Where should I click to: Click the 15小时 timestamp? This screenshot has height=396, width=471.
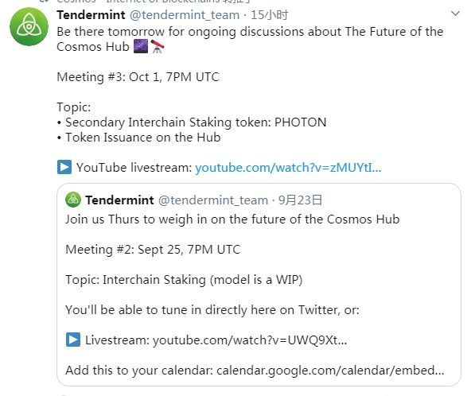coord(270,15)
